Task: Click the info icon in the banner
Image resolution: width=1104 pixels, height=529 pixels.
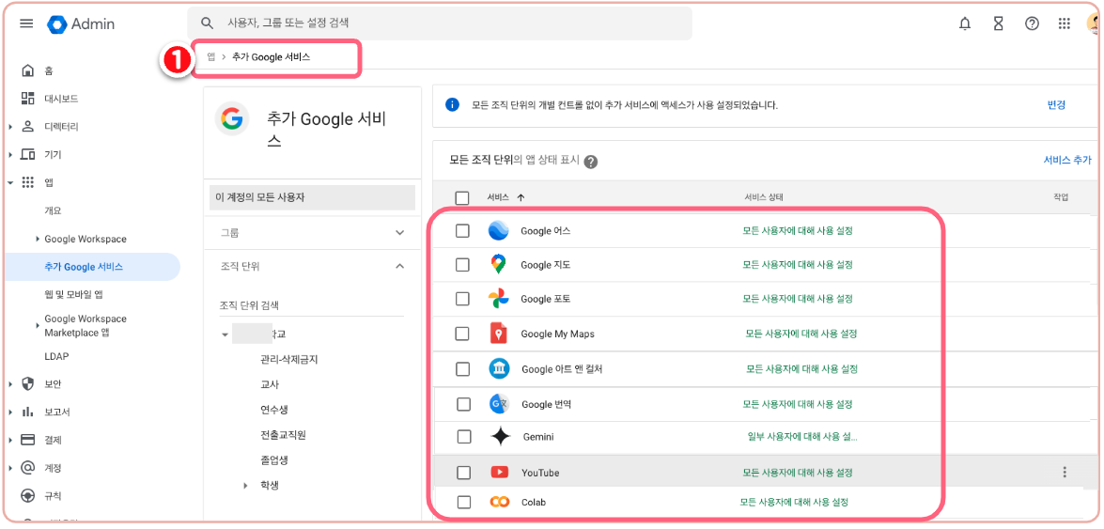Action: [452, 105]
